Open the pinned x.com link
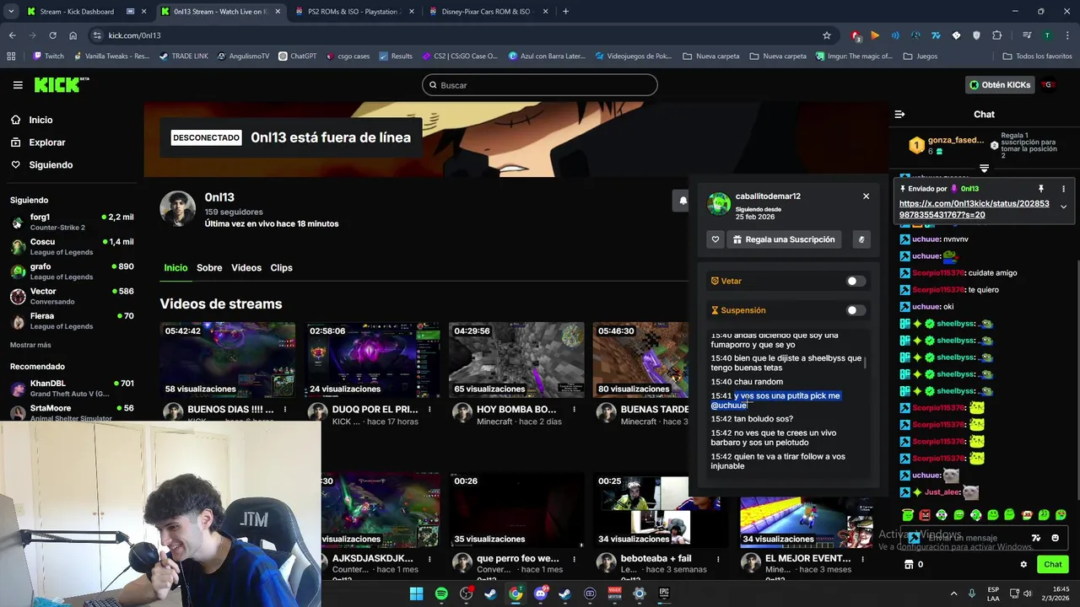1080x607 pixels. click(x=974, y=209)
